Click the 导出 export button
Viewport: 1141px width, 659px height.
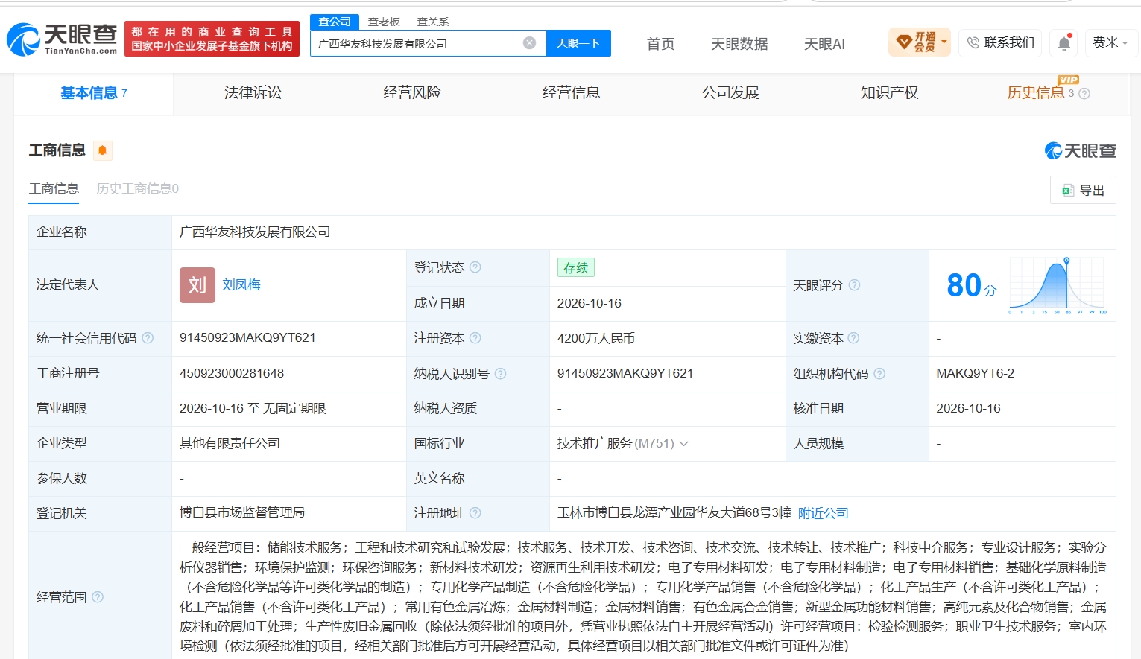coord(1084,191)
